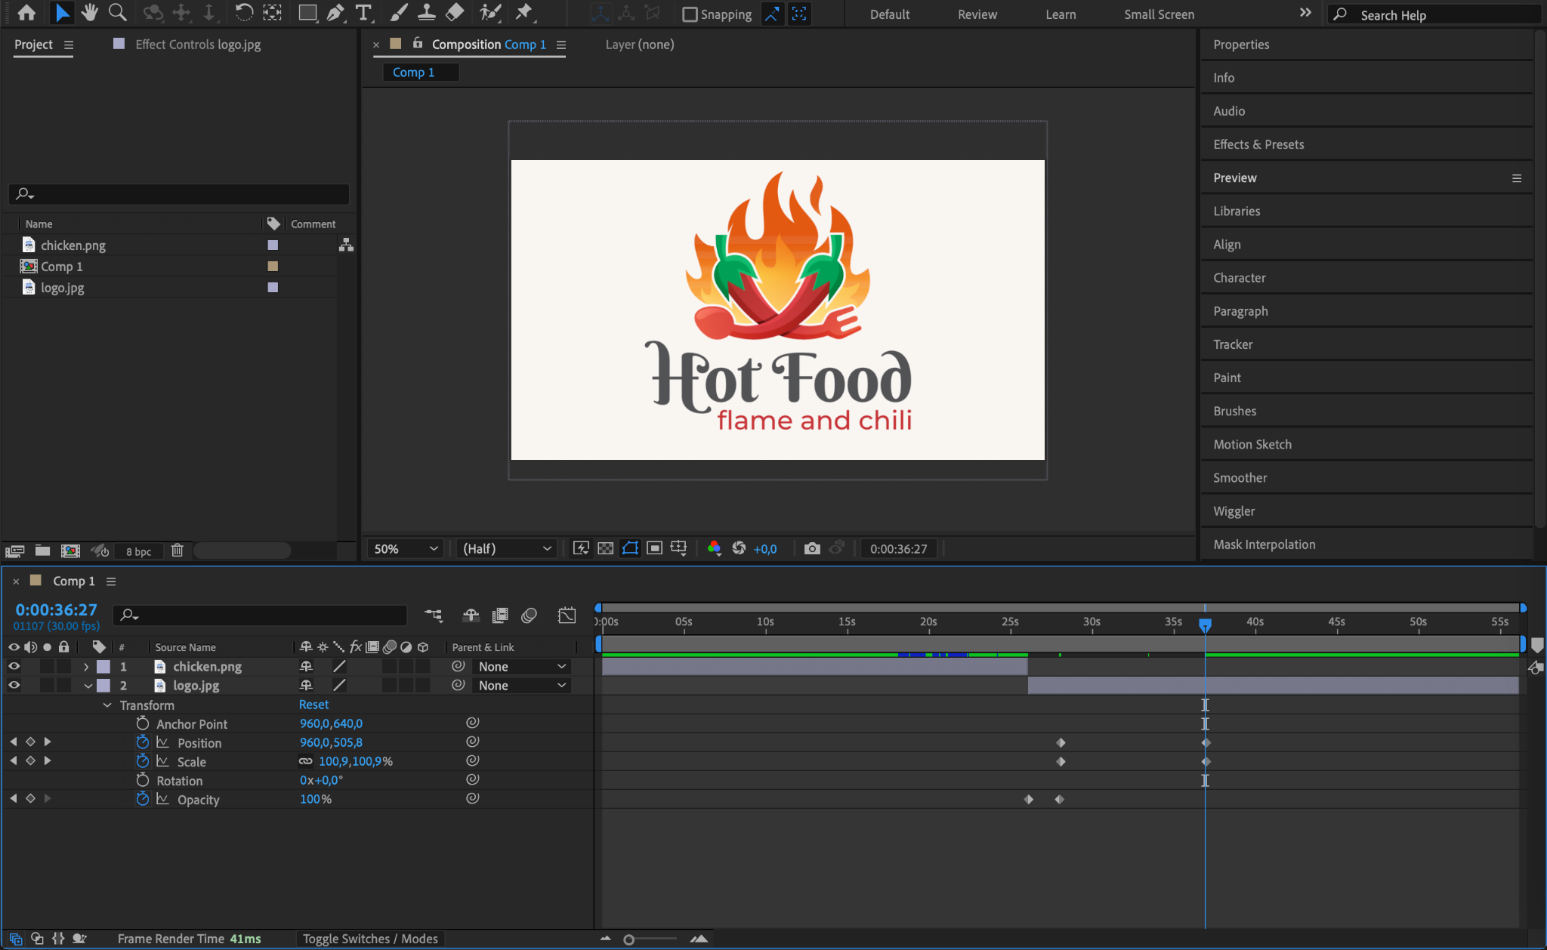Adjust the timeline zoom slider
The image size is (1547, 950).
pos(629,939)
